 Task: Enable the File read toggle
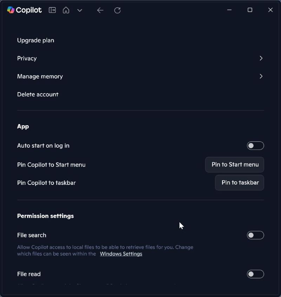tap(255, 274)
